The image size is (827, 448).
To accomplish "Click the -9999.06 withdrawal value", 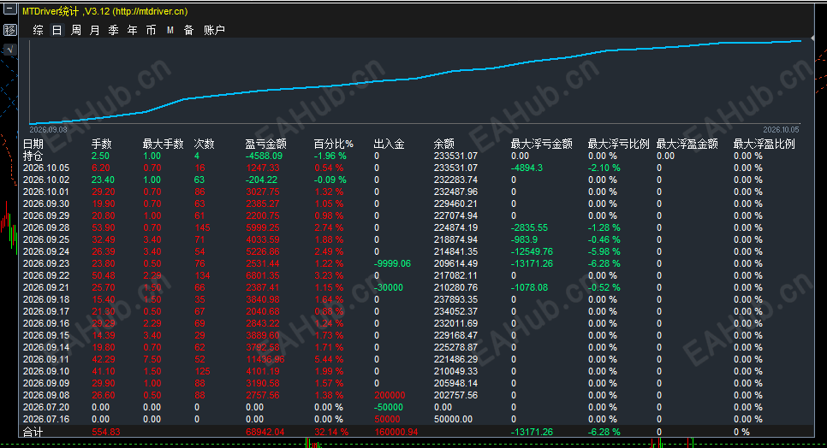I will click(x=392, y=263).
